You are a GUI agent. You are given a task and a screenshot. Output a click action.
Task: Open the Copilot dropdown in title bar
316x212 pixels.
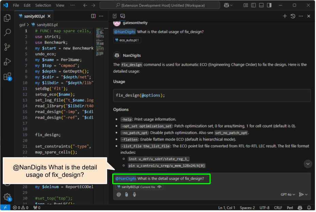pos(228,5)
